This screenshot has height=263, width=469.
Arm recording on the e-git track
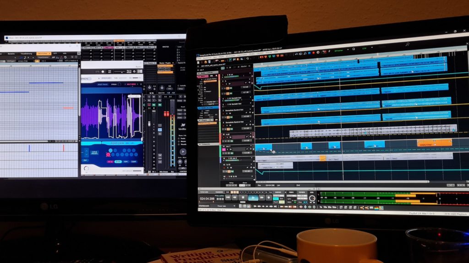tap(224, 138)
